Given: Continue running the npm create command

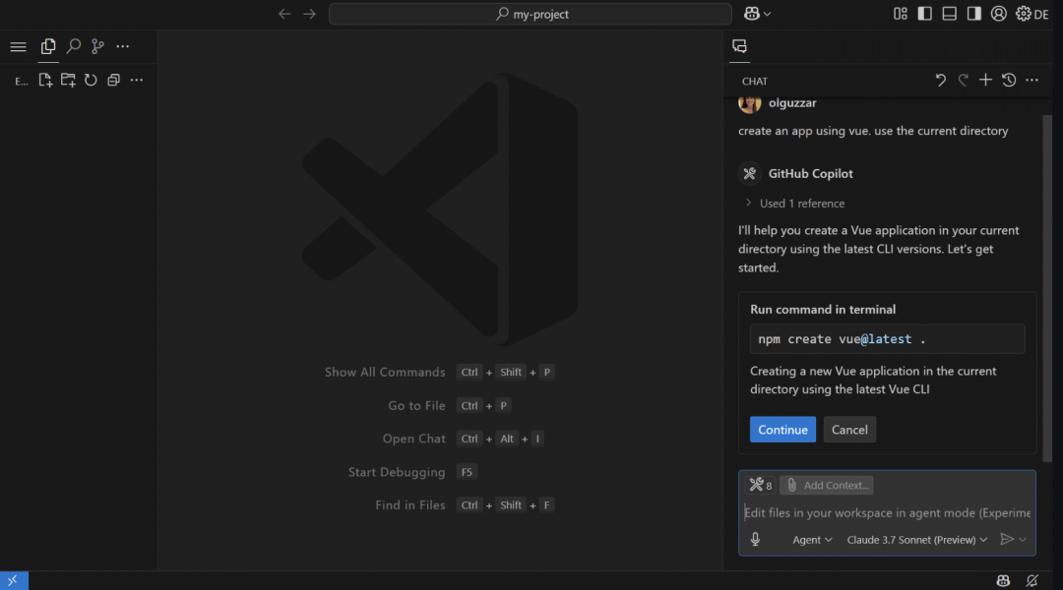Looking at the screenshot, I should coord(782,429).
